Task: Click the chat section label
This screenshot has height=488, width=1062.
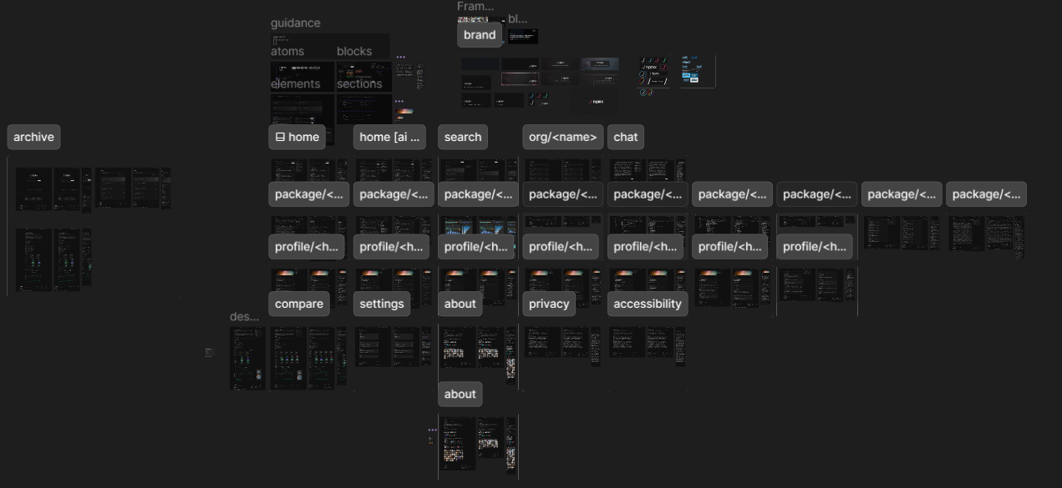Action: click(625, 138)
